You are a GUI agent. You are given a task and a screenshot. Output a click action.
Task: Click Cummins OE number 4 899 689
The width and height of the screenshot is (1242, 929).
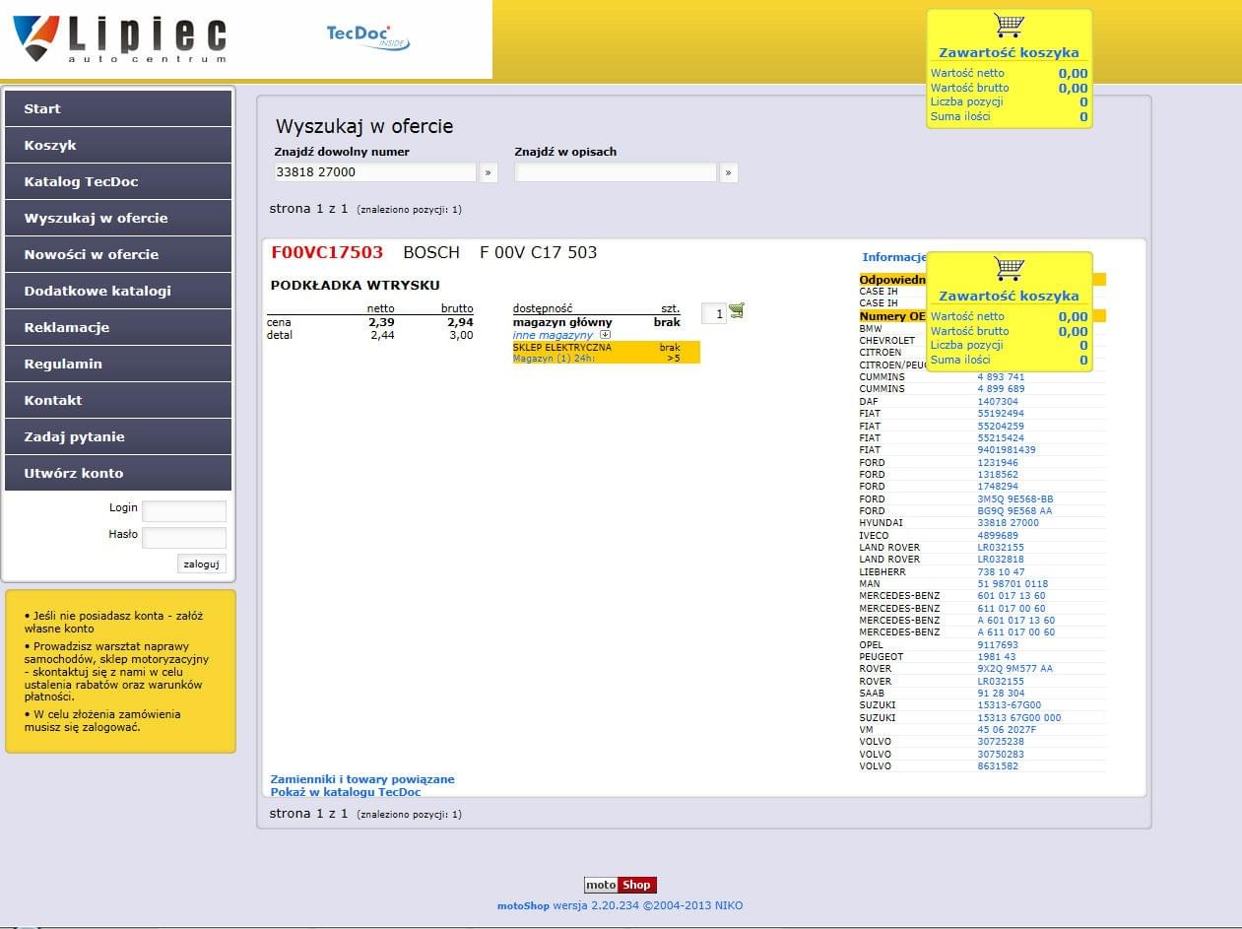coord(1001,389)
